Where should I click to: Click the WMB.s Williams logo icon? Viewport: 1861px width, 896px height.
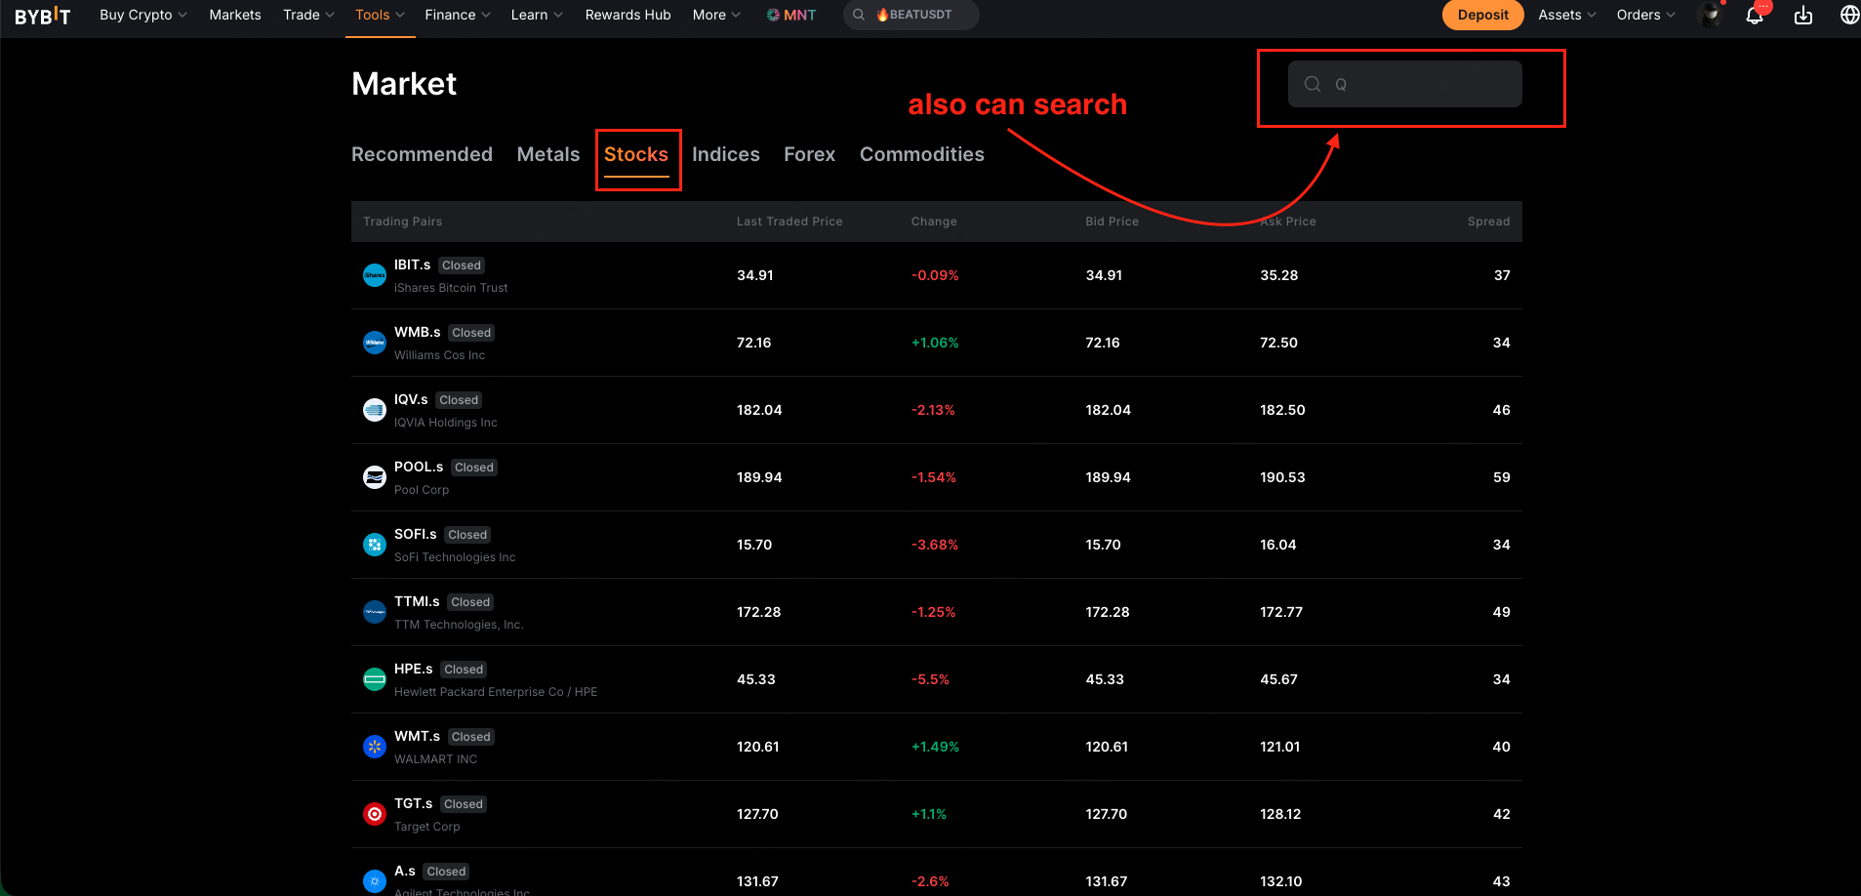(x=375, y=343)
